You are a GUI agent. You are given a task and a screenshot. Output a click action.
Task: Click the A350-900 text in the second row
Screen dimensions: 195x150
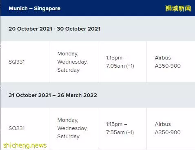(x=168, y=132)
